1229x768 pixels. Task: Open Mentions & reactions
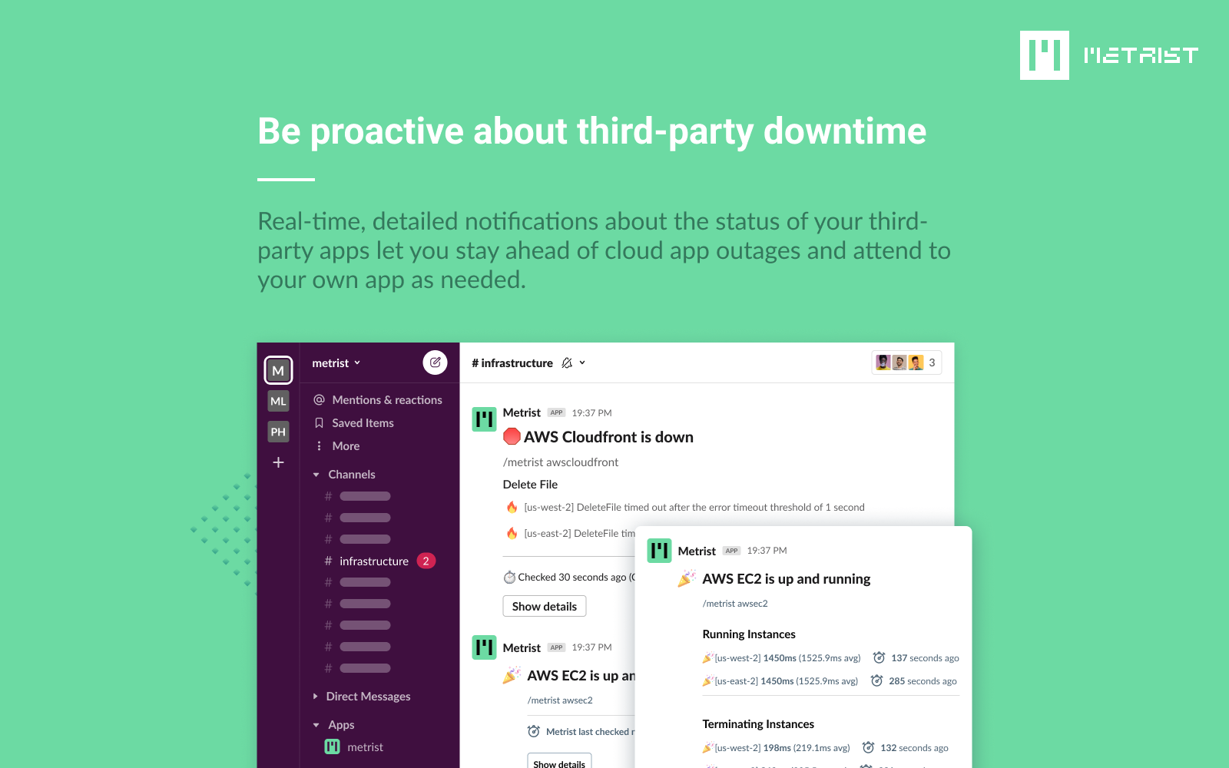point(378,400)
